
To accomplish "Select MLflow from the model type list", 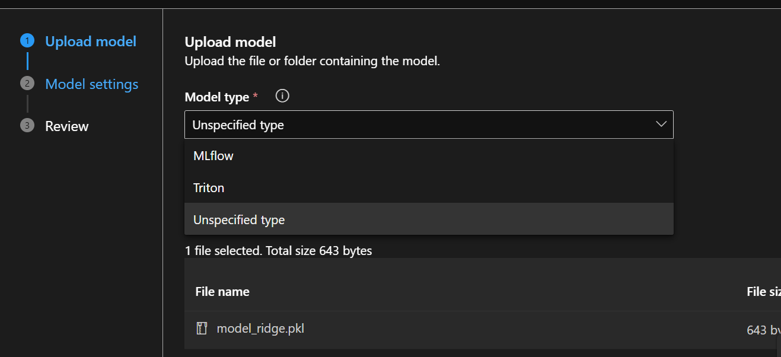I will 213,156.
